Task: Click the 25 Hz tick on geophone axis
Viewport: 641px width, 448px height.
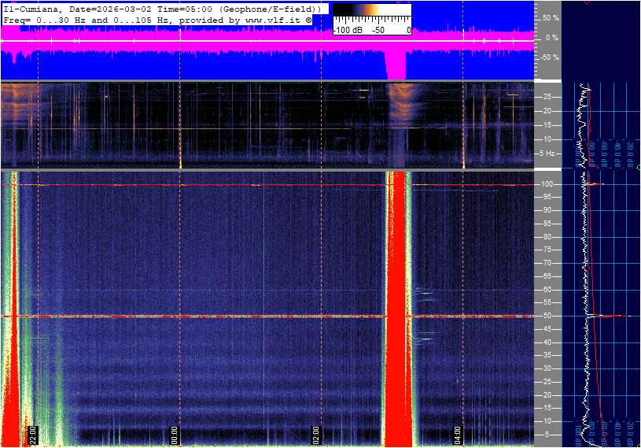Action: coord(546,96)
